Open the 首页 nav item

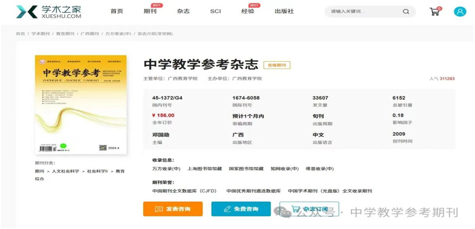click(x=117, y=11)
